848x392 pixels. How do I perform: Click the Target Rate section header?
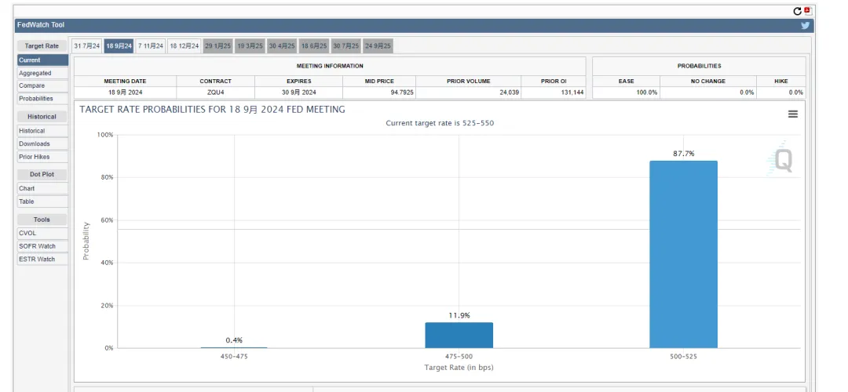(x=42, y=46)
